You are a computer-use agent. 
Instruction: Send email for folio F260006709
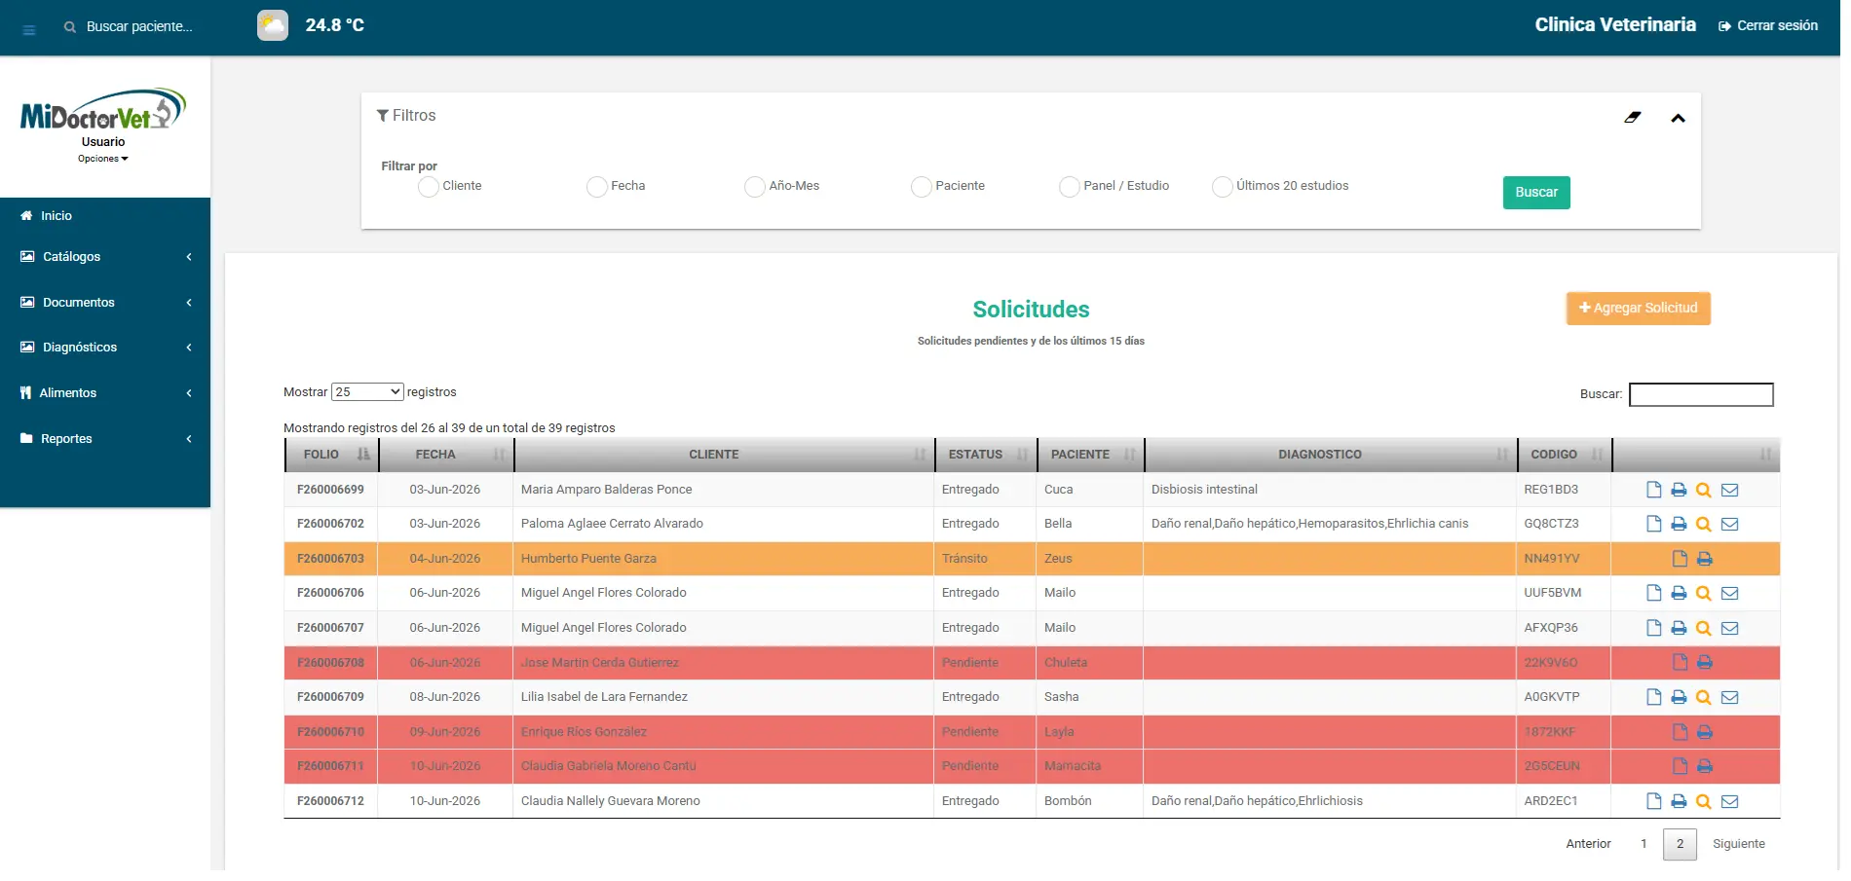(x=1729, y=697)
